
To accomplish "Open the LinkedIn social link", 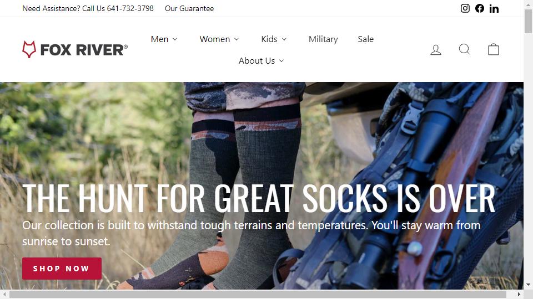I will pyautogui.click(x=494, y=8).
